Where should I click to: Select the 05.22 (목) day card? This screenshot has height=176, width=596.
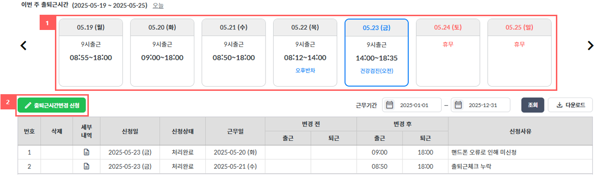pos(305,53)
